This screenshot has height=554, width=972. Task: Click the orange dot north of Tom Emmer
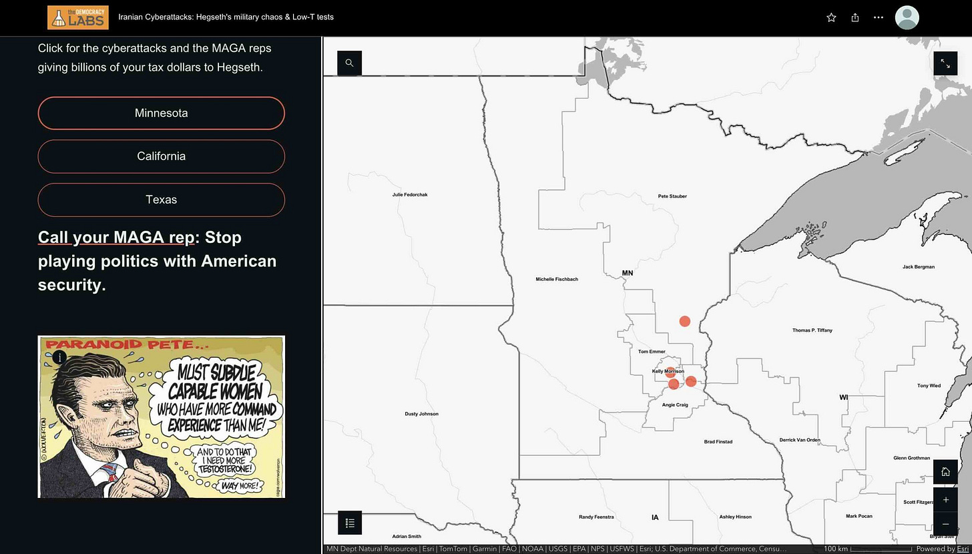684,321
